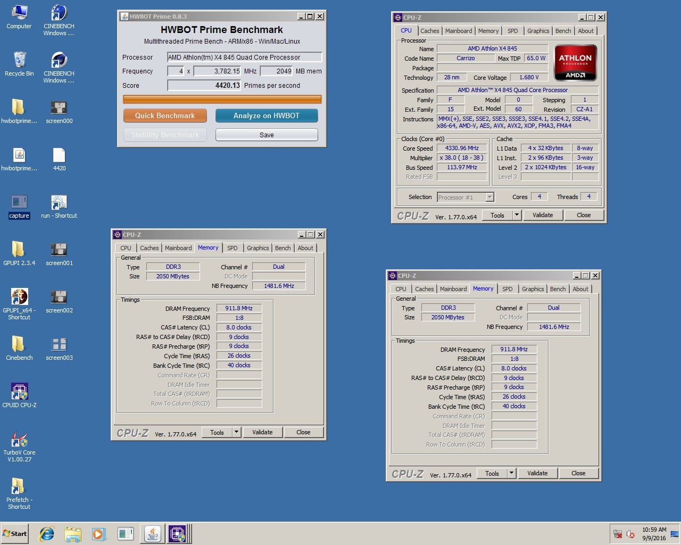
Task: Click Validate in left Memory CPU-Z window
Action: pyautogui.click(x=262, y=432)
